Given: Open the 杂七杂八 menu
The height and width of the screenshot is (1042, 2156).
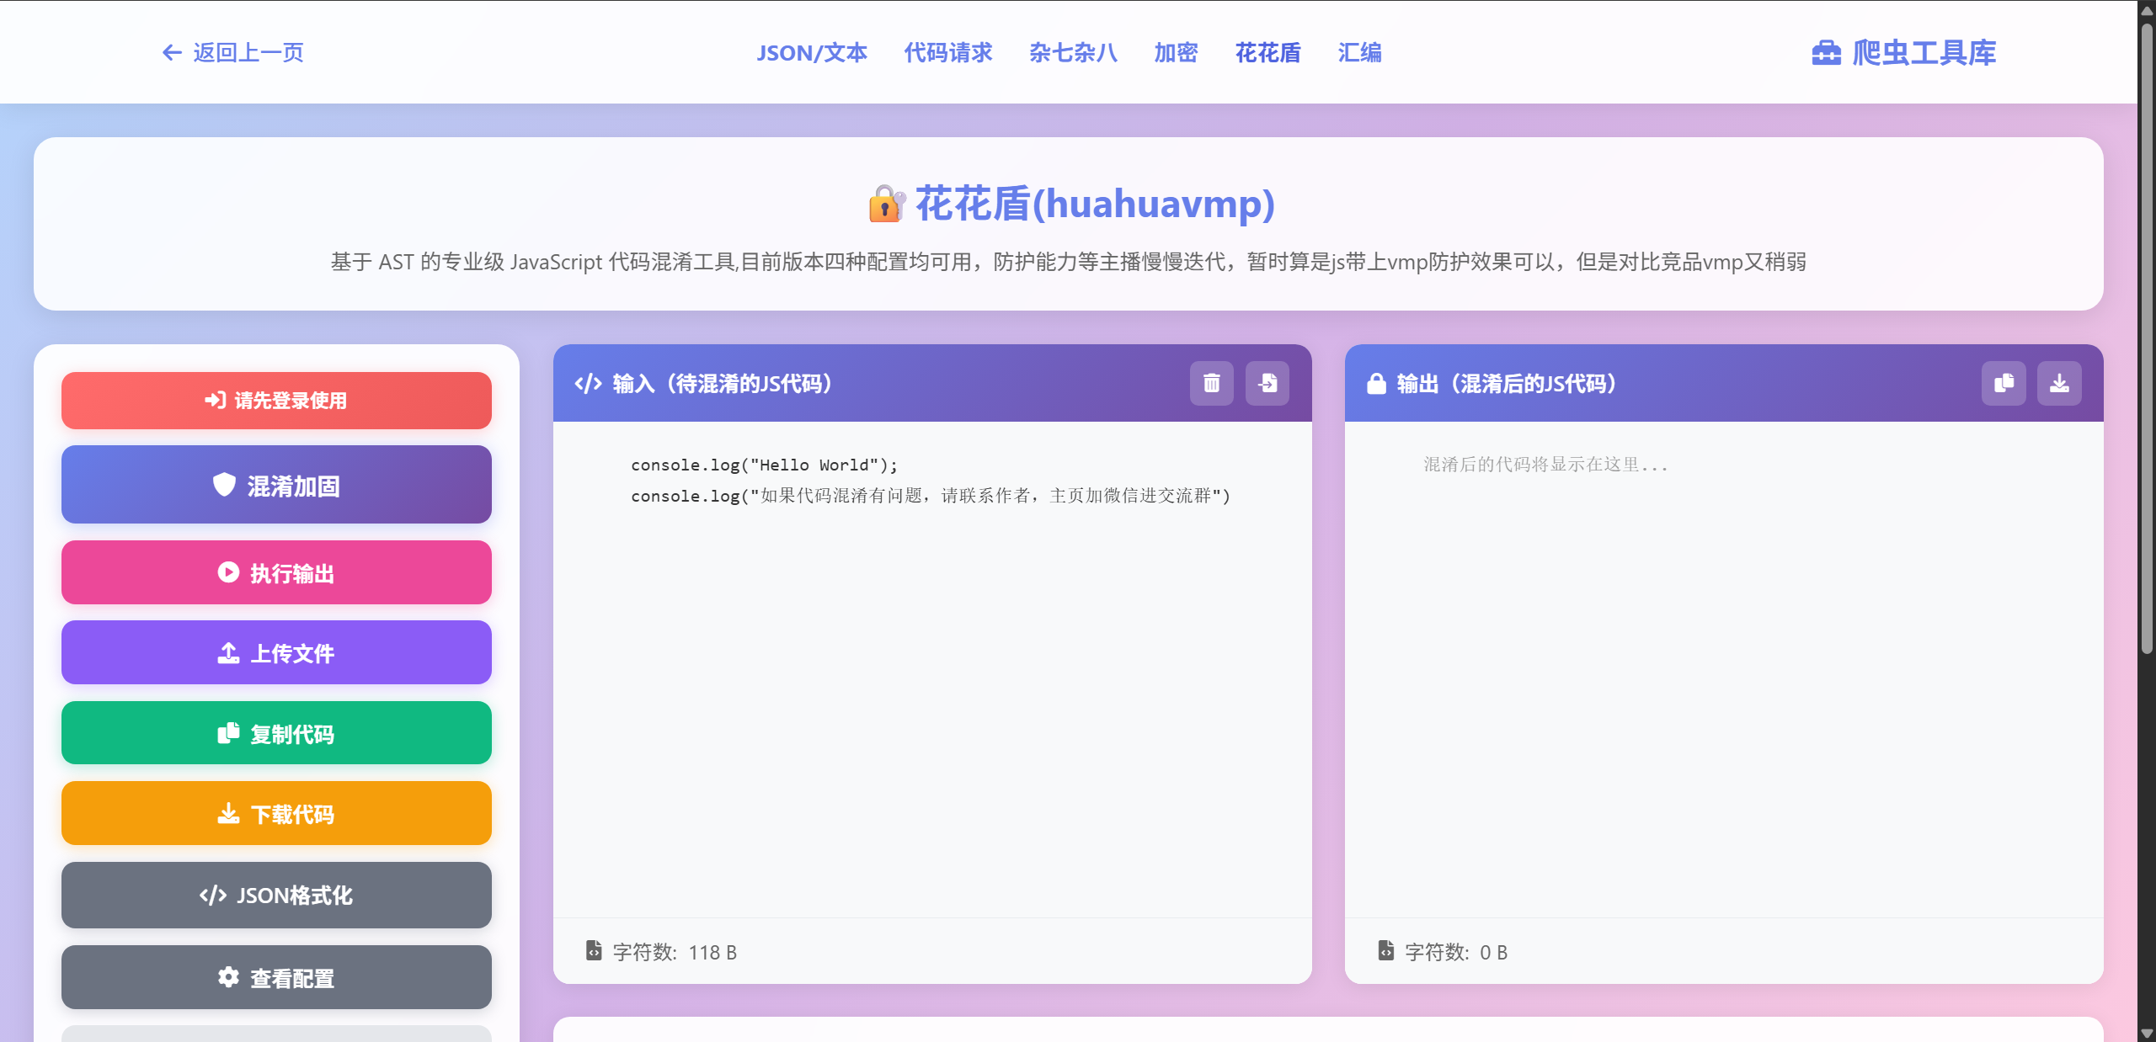Looking at the screenshot, I should [x=1073, y=53].
